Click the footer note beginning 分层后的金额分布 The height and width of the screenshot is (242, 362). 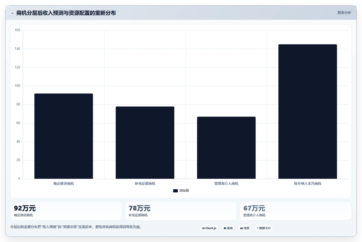pos(76,227)
